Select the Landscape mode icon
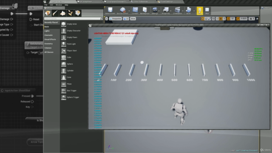The width and height of the screenshot is (272, 153). coord(62,13)
